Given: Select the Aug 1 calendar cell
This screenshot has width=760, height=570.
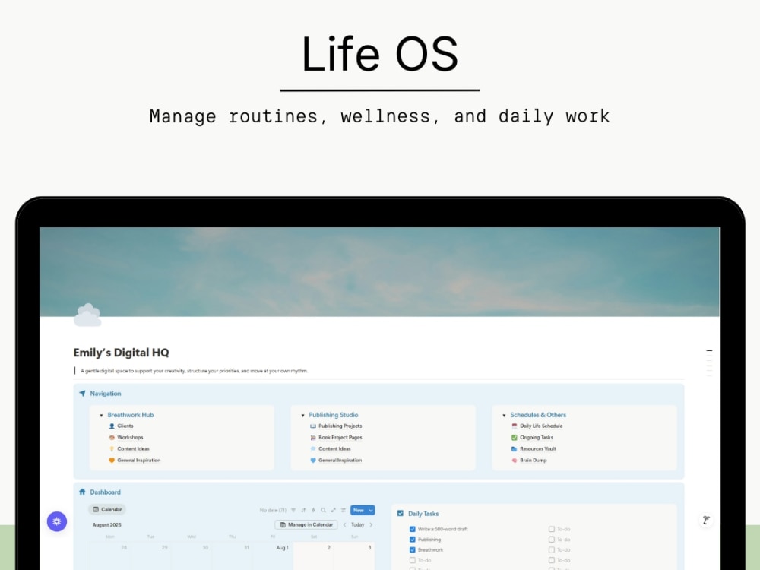Looking at the screenshot, I should point(273,556).
